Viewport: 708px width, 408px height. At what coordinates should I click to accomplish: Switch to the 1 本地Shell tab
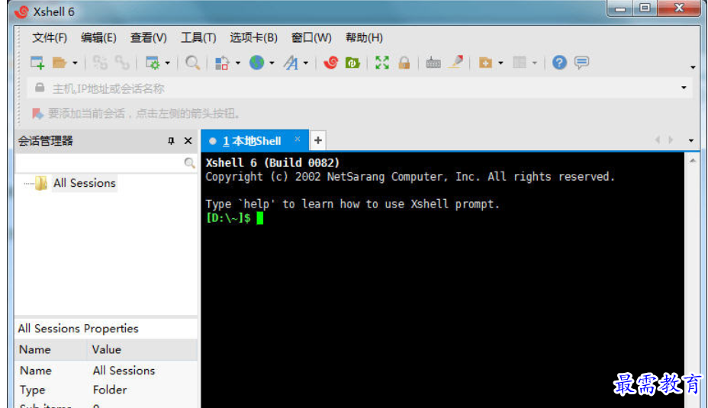pyautogui.click(x=252, y=141)
